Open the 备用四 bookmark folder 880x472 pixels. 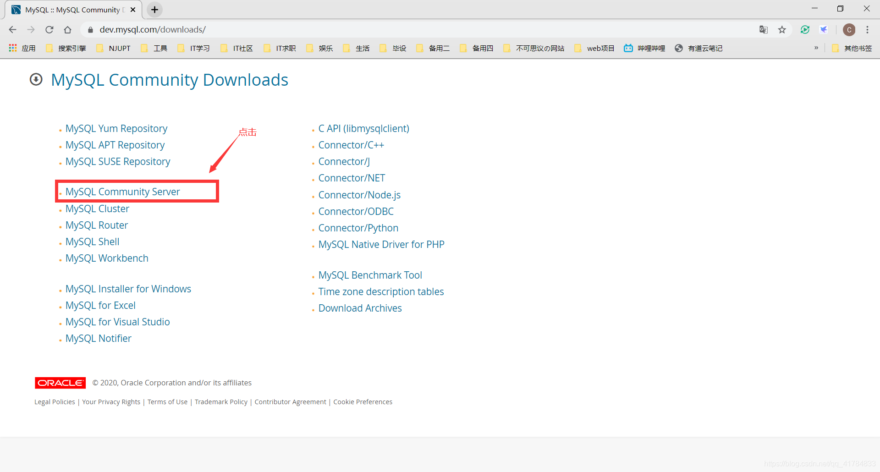click(477, 48)
